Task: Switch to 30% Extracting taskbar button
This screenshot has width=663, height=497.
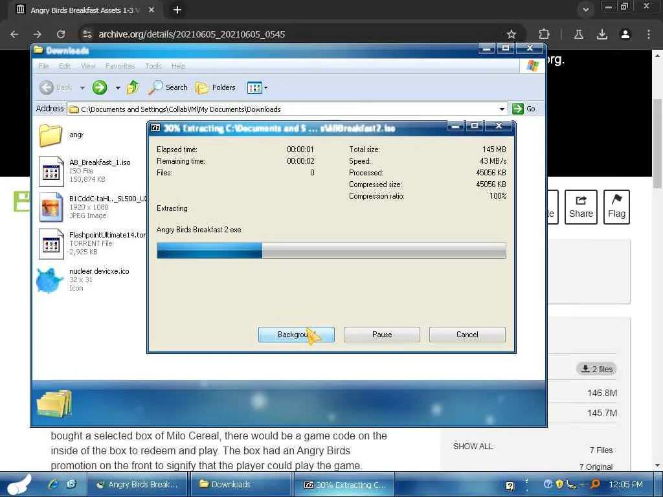Action: pyautogui.click(x=344, y=484)
